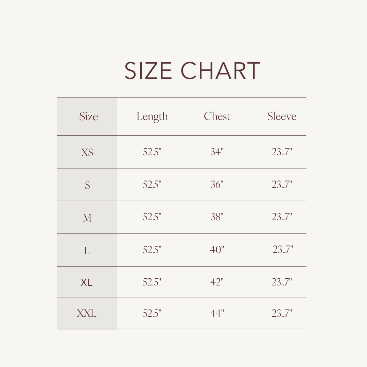Select the Size column header
Image resolution: width=367 pixels, height=367 pixels.
point(88,116)
